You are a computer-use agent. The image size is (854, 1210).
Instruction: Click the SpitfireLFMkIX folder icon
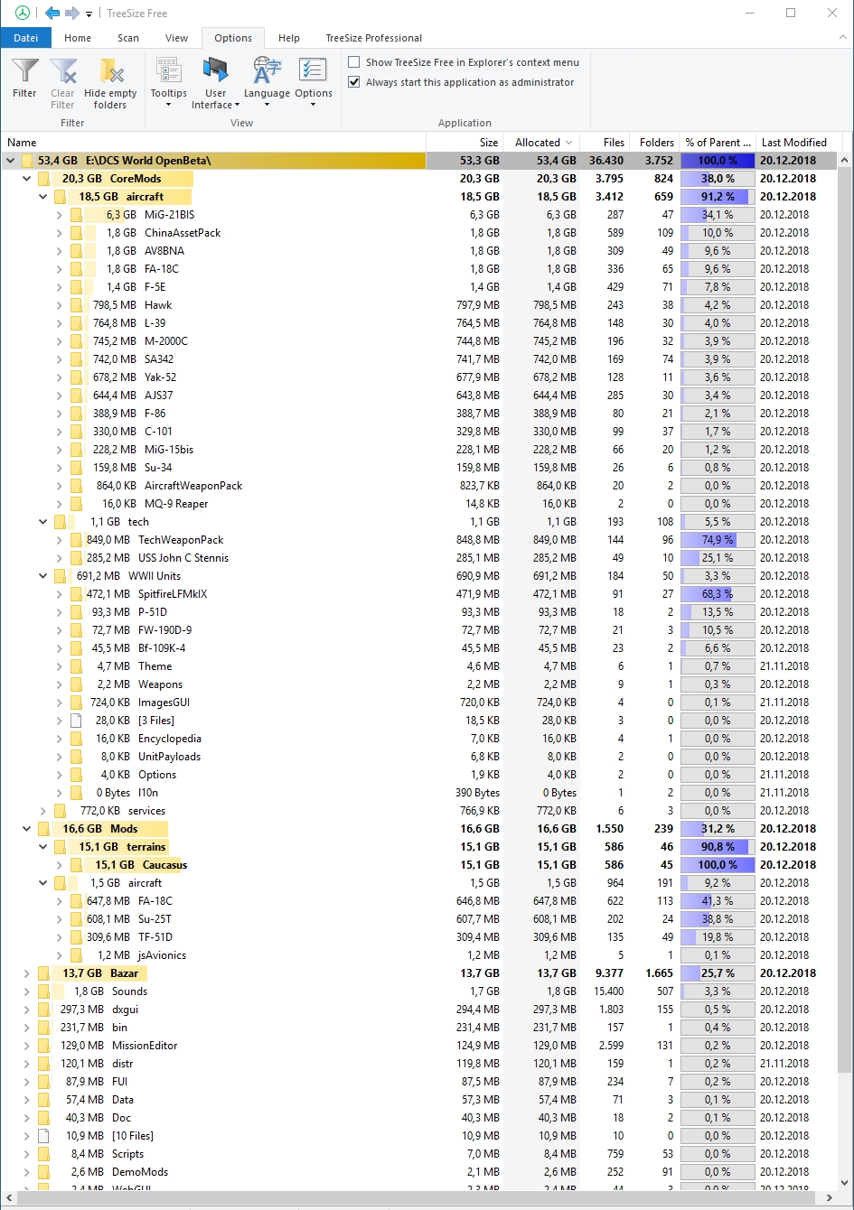click(76, 594)
